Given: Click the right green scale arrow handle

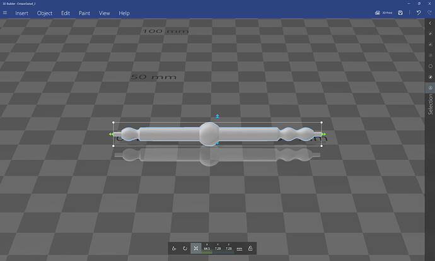Looking at the screenshot, I should coord(323,134).
